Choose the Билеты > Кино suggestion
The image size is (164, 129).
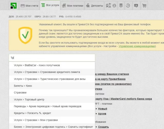point(52,86)
